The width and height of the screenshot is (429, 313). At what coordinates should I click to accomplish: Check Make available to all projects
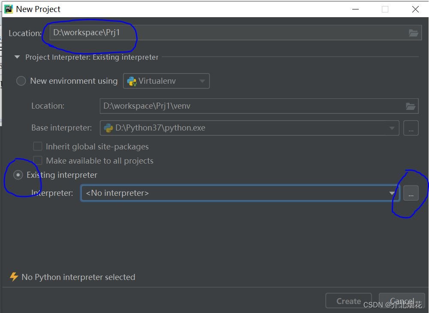37,160
